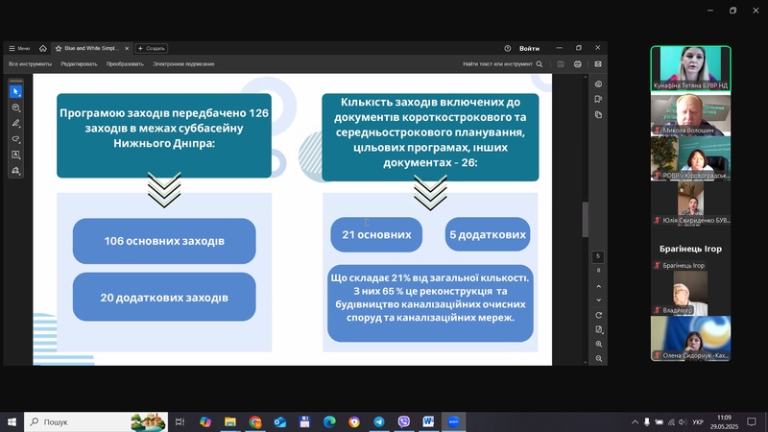
Task: Select the stamp and signature tool
Action: [15, 171]
